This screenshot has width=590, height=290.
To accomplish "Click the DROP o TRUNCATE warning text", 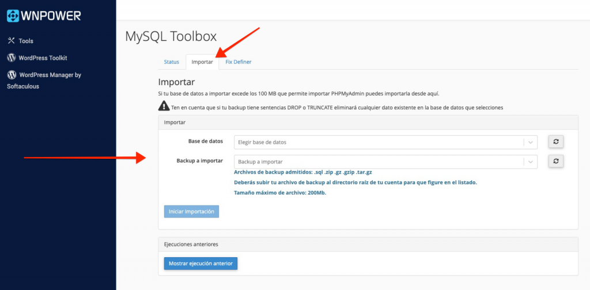I will [x=337, y=108].
